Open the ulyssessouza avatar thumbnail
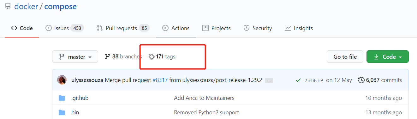The width and height of the screenshot is (417, 119). (x=62, y=80)
